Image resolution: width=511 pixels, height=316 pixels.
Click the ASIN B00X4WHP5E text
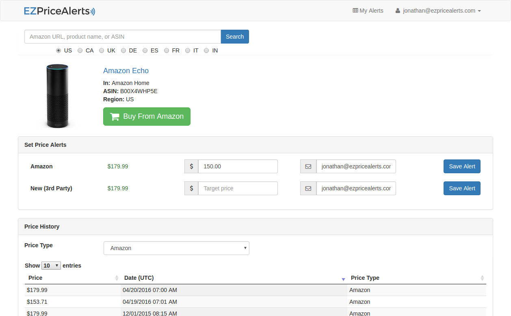click(x=130, y=91)
